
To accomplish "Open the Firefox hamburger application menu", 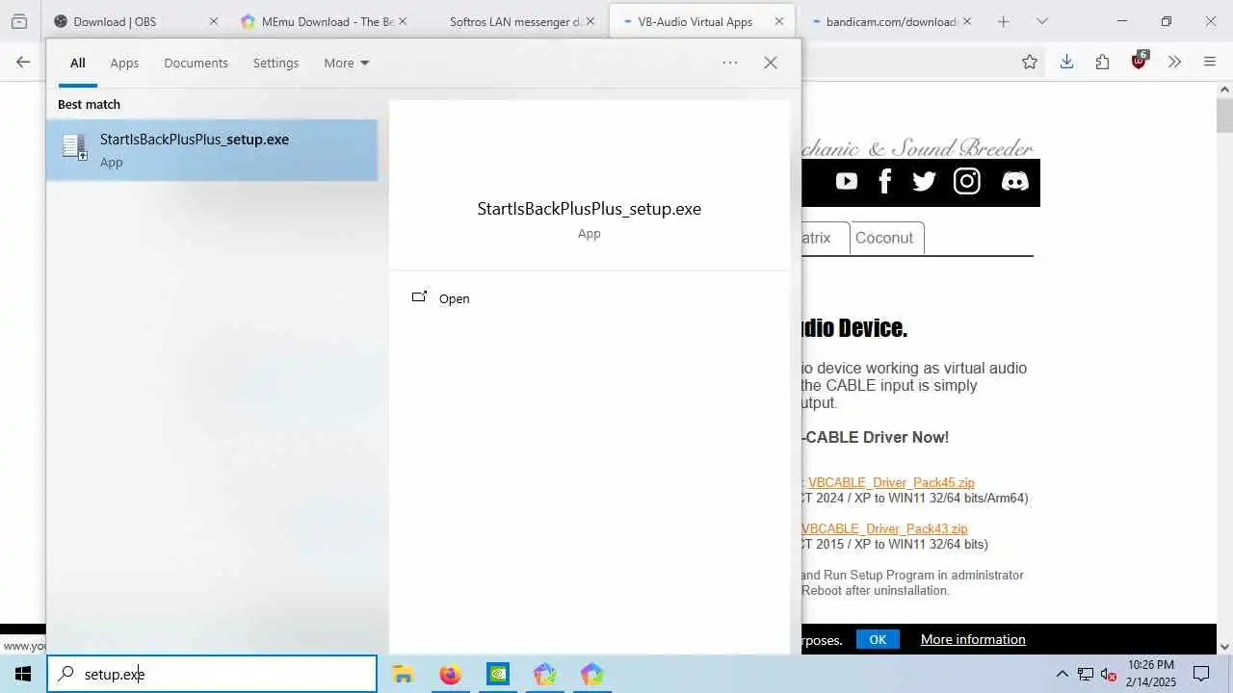I will click(x=1210, y=62).
